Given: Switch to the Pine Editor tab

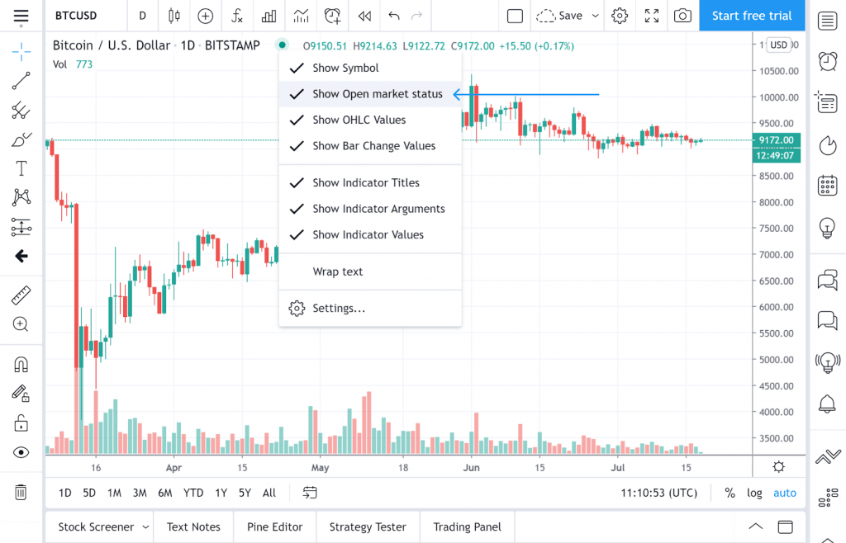Looking at the screenshot, I should point(274,526).
